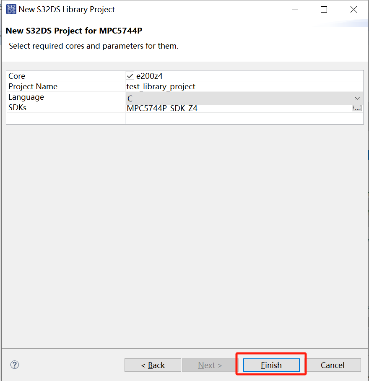This screenshot has height=381, width=369.
Task: Click the Finish button
Action: [271, 365]
